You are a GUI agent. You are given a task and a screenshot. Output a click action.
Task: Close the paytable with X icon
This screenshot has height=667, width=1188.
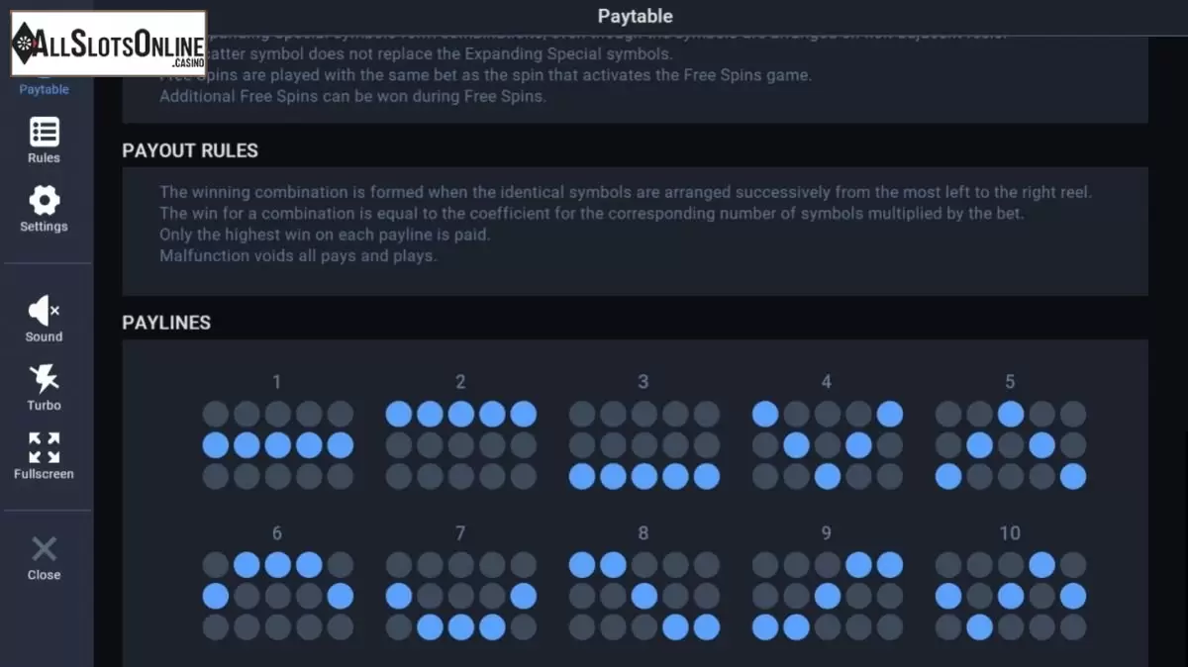coord(44,549)
